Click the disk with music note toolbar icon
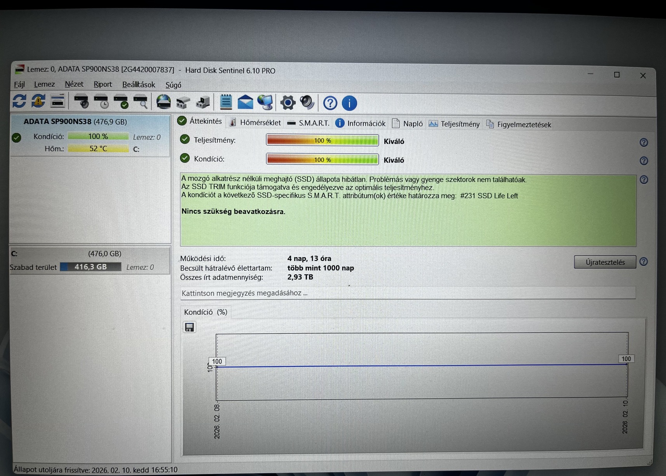The image size is (666, 476). (x=203, y=102)
